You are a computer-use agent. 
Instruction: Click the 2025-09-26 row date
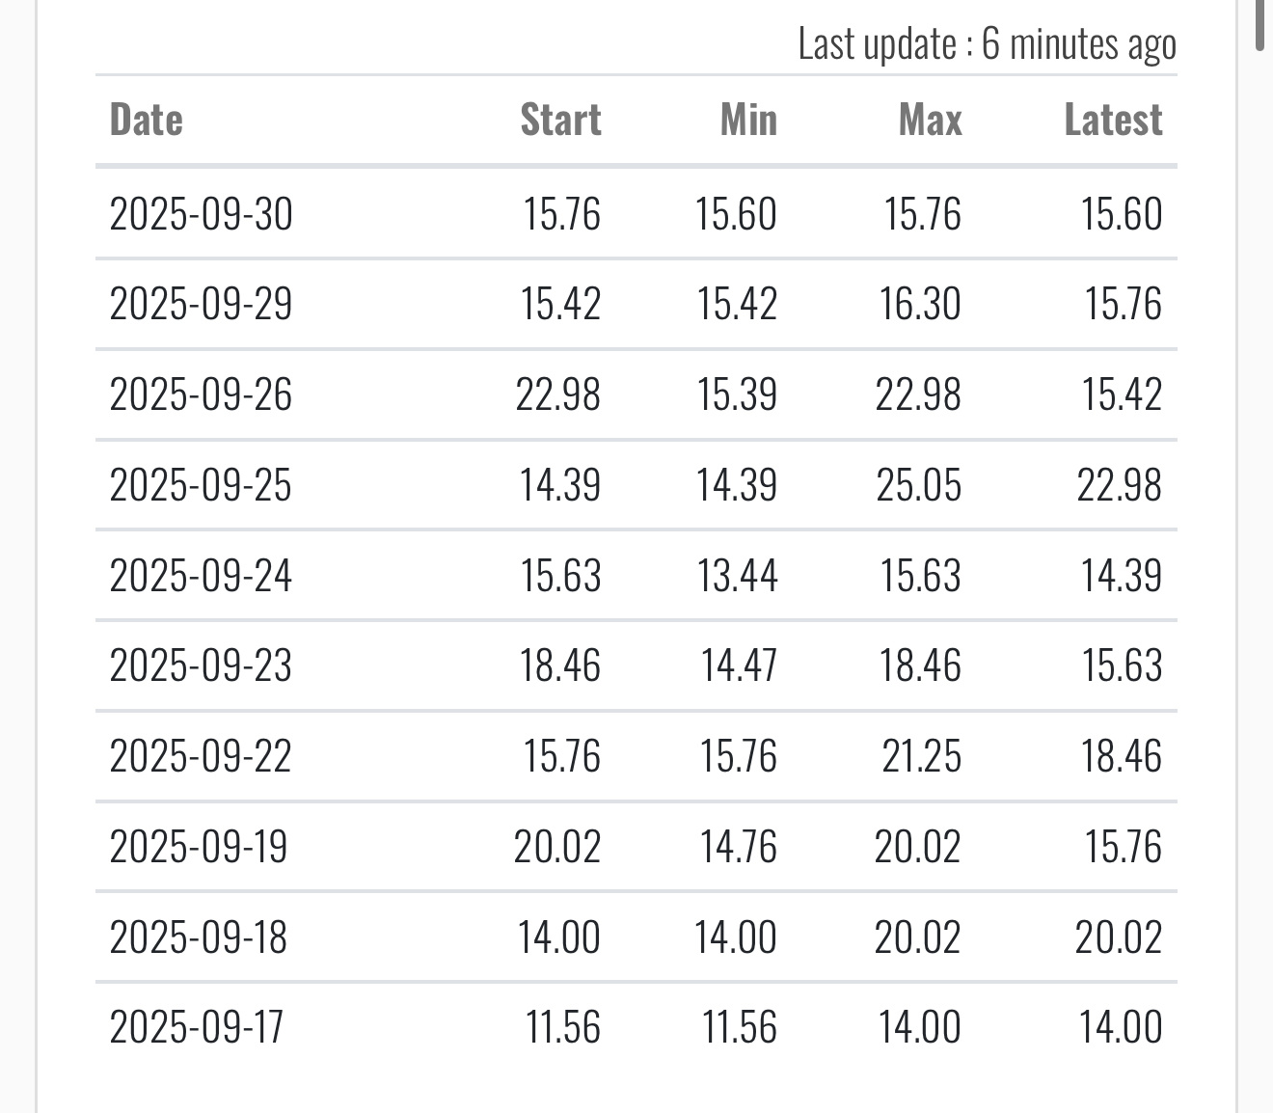[201, 395]
